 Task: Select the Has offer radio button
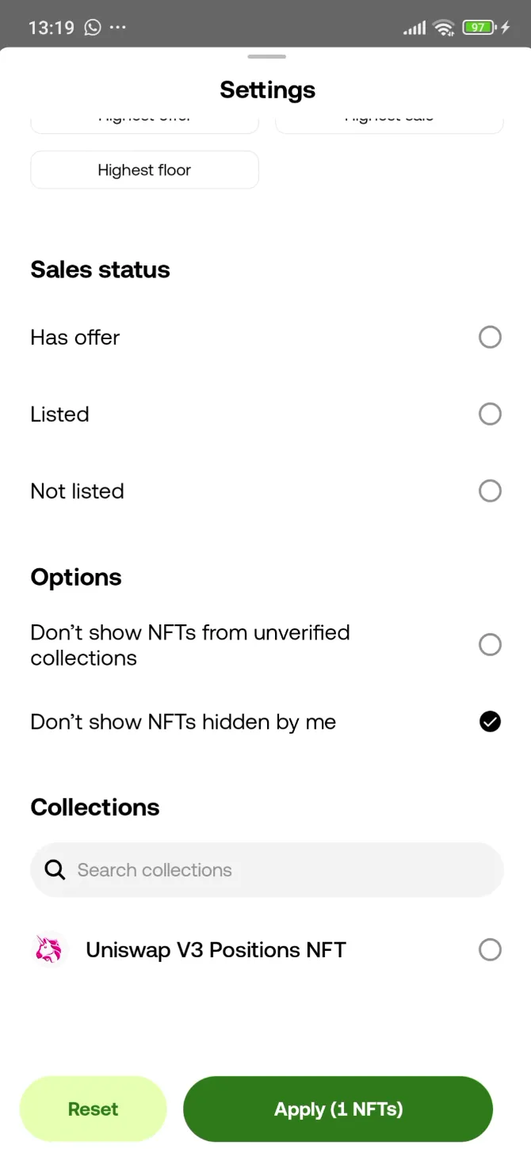(490, 338)
